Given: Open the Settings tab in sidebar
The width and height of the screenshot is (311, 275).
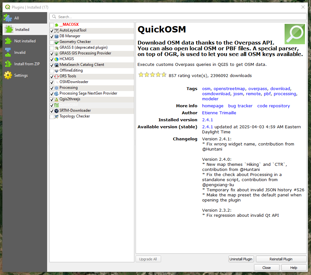Looking at the screenshot, I should (21, 75).
